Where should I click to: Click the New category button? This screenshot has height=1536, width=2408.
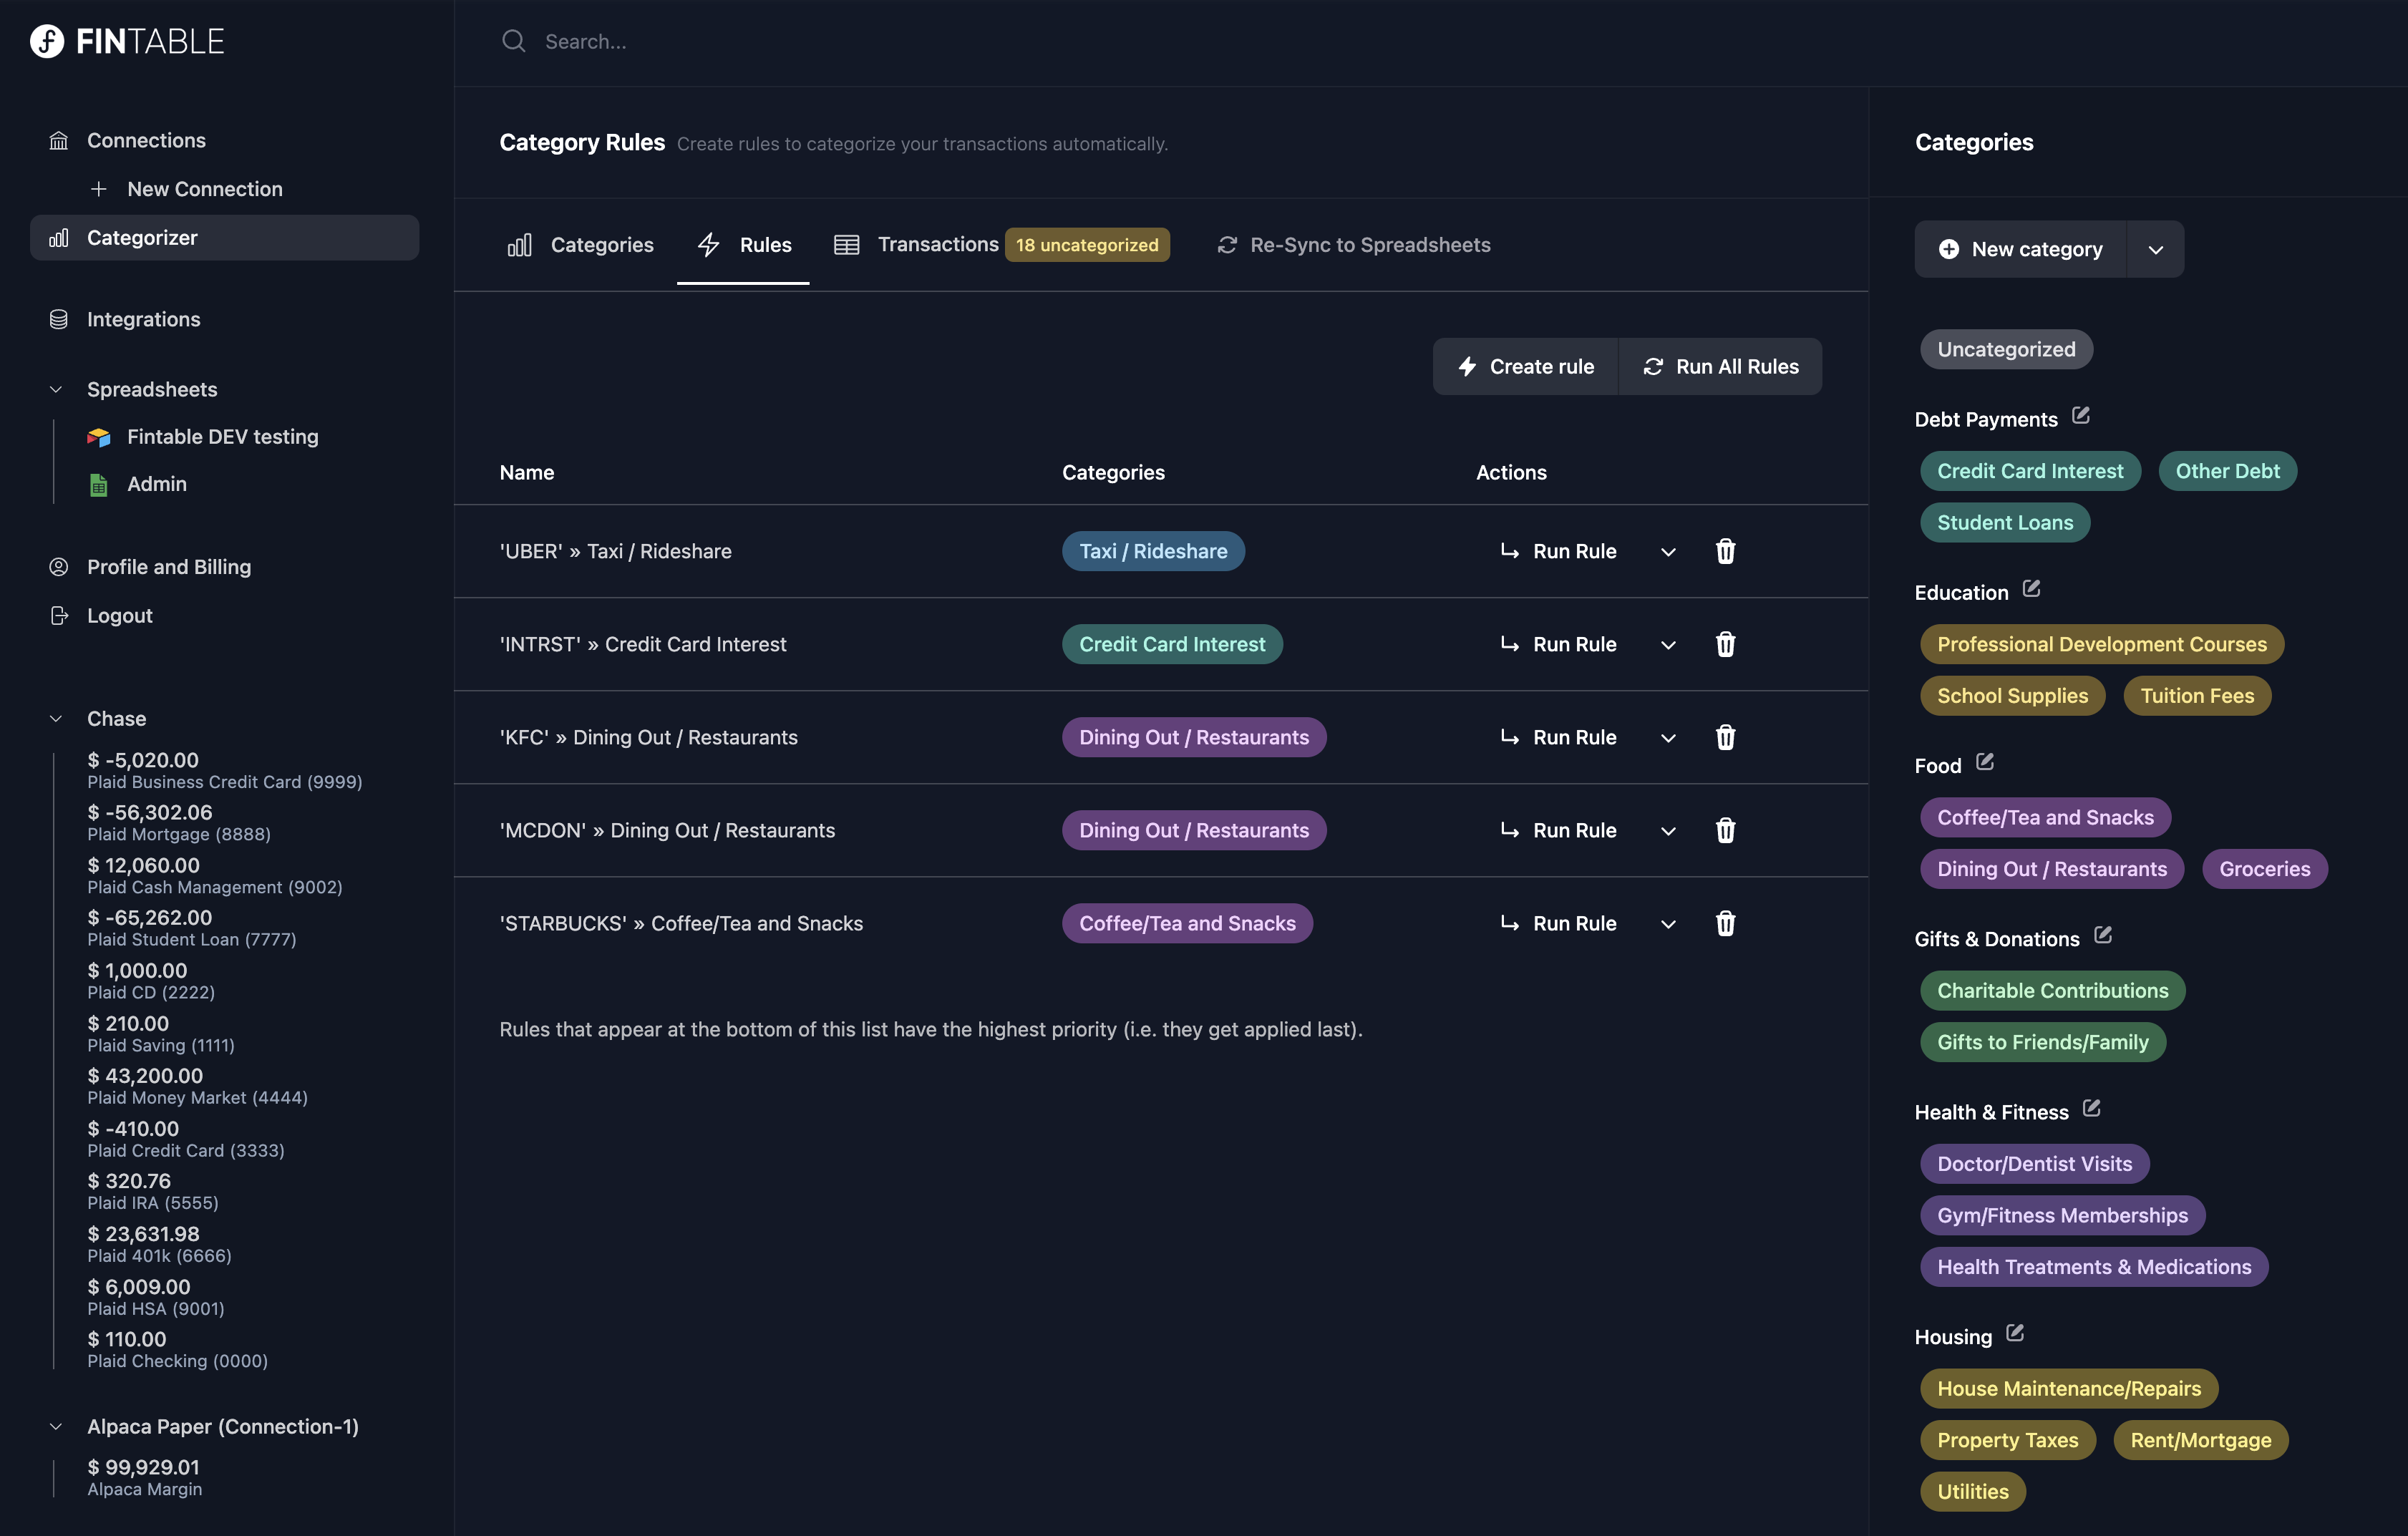click(2020, 249)
